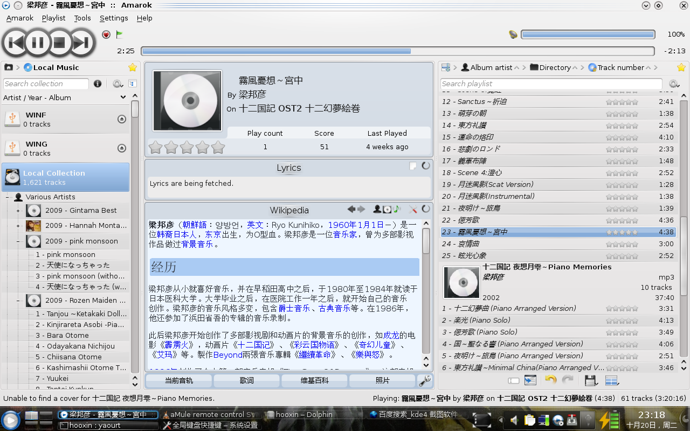Undo the last playlist change
This screenshot has width=690, height=431.
click(550, 380)
